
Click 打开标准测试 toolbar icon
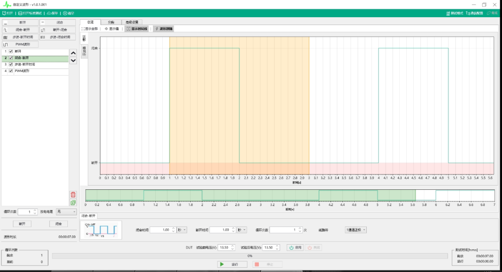[30, 13]
